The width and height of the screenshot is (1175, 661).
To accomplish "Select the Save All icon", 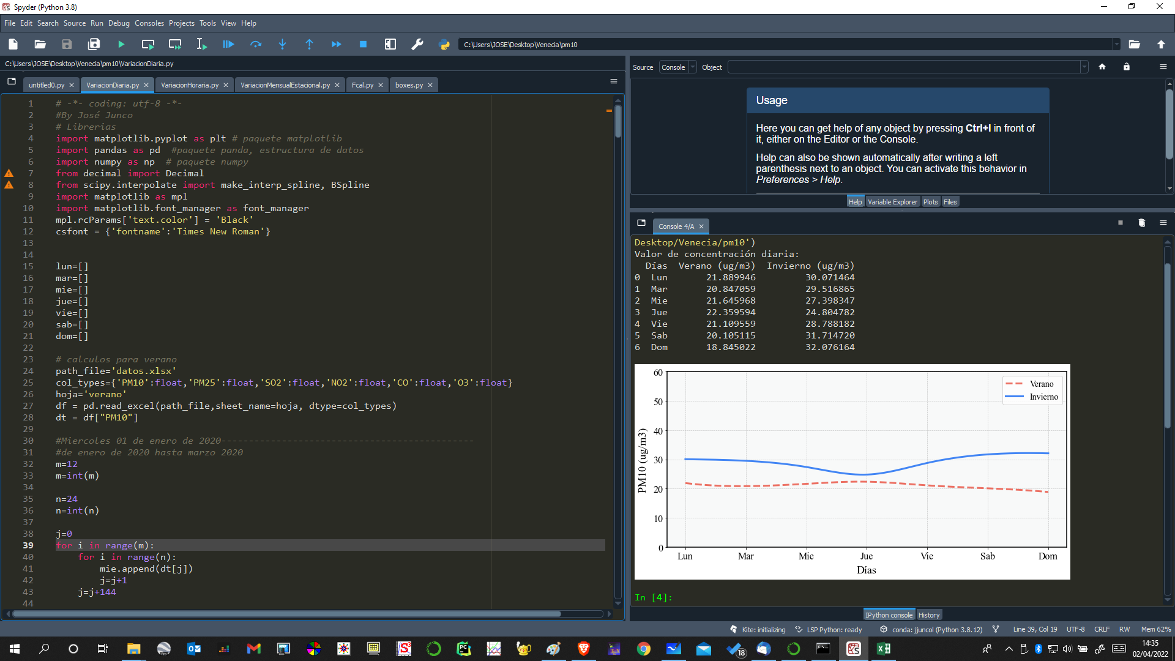I will (x=94, y=44).
